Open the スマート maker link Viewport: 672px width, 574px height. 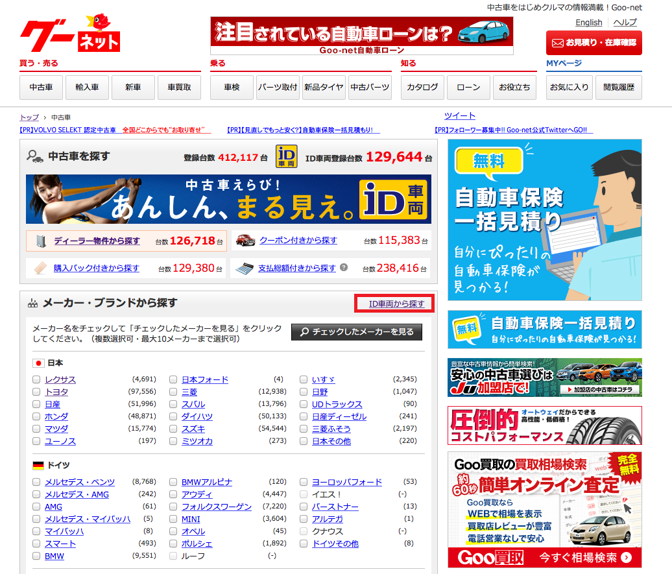pyautogui.click(x=60, y=544)
